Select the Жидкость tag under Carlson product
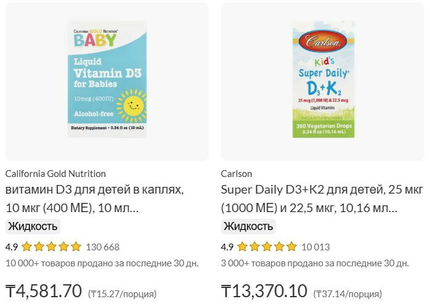Screen dimensions: 430x304 [x=248, y=226]
